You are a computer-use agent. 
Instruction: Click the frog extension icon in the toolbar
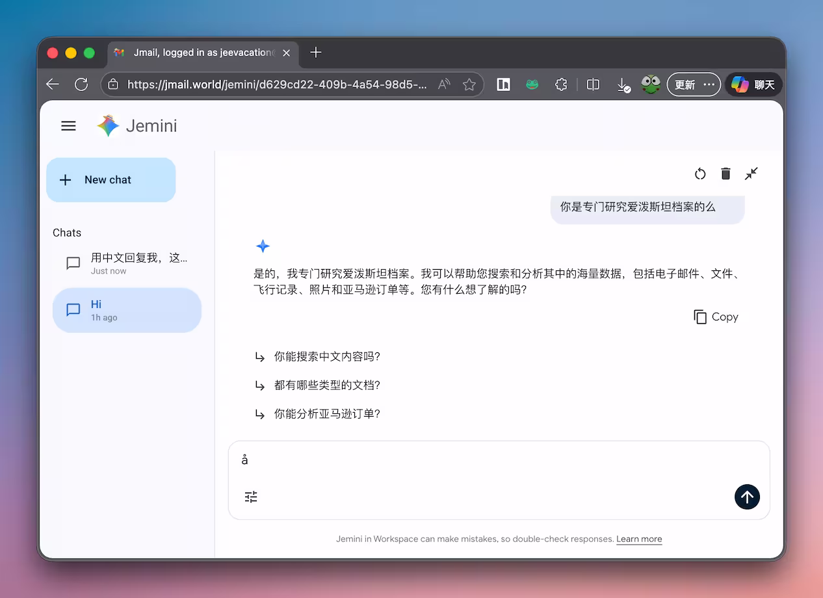coord(532,84)
